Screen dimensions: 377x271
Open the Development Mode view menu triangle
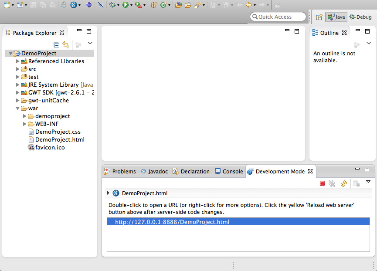click(368, 182)
